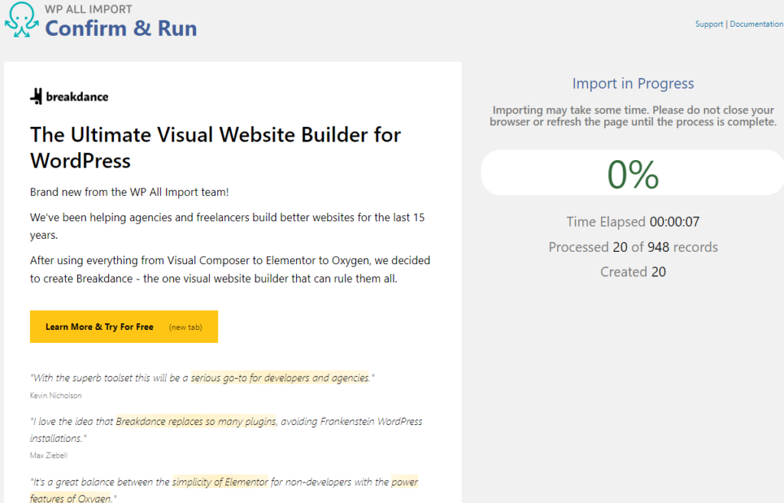Click the Confirm & Run page title
This screenshot has width=784, height=503.
(121, 28)
